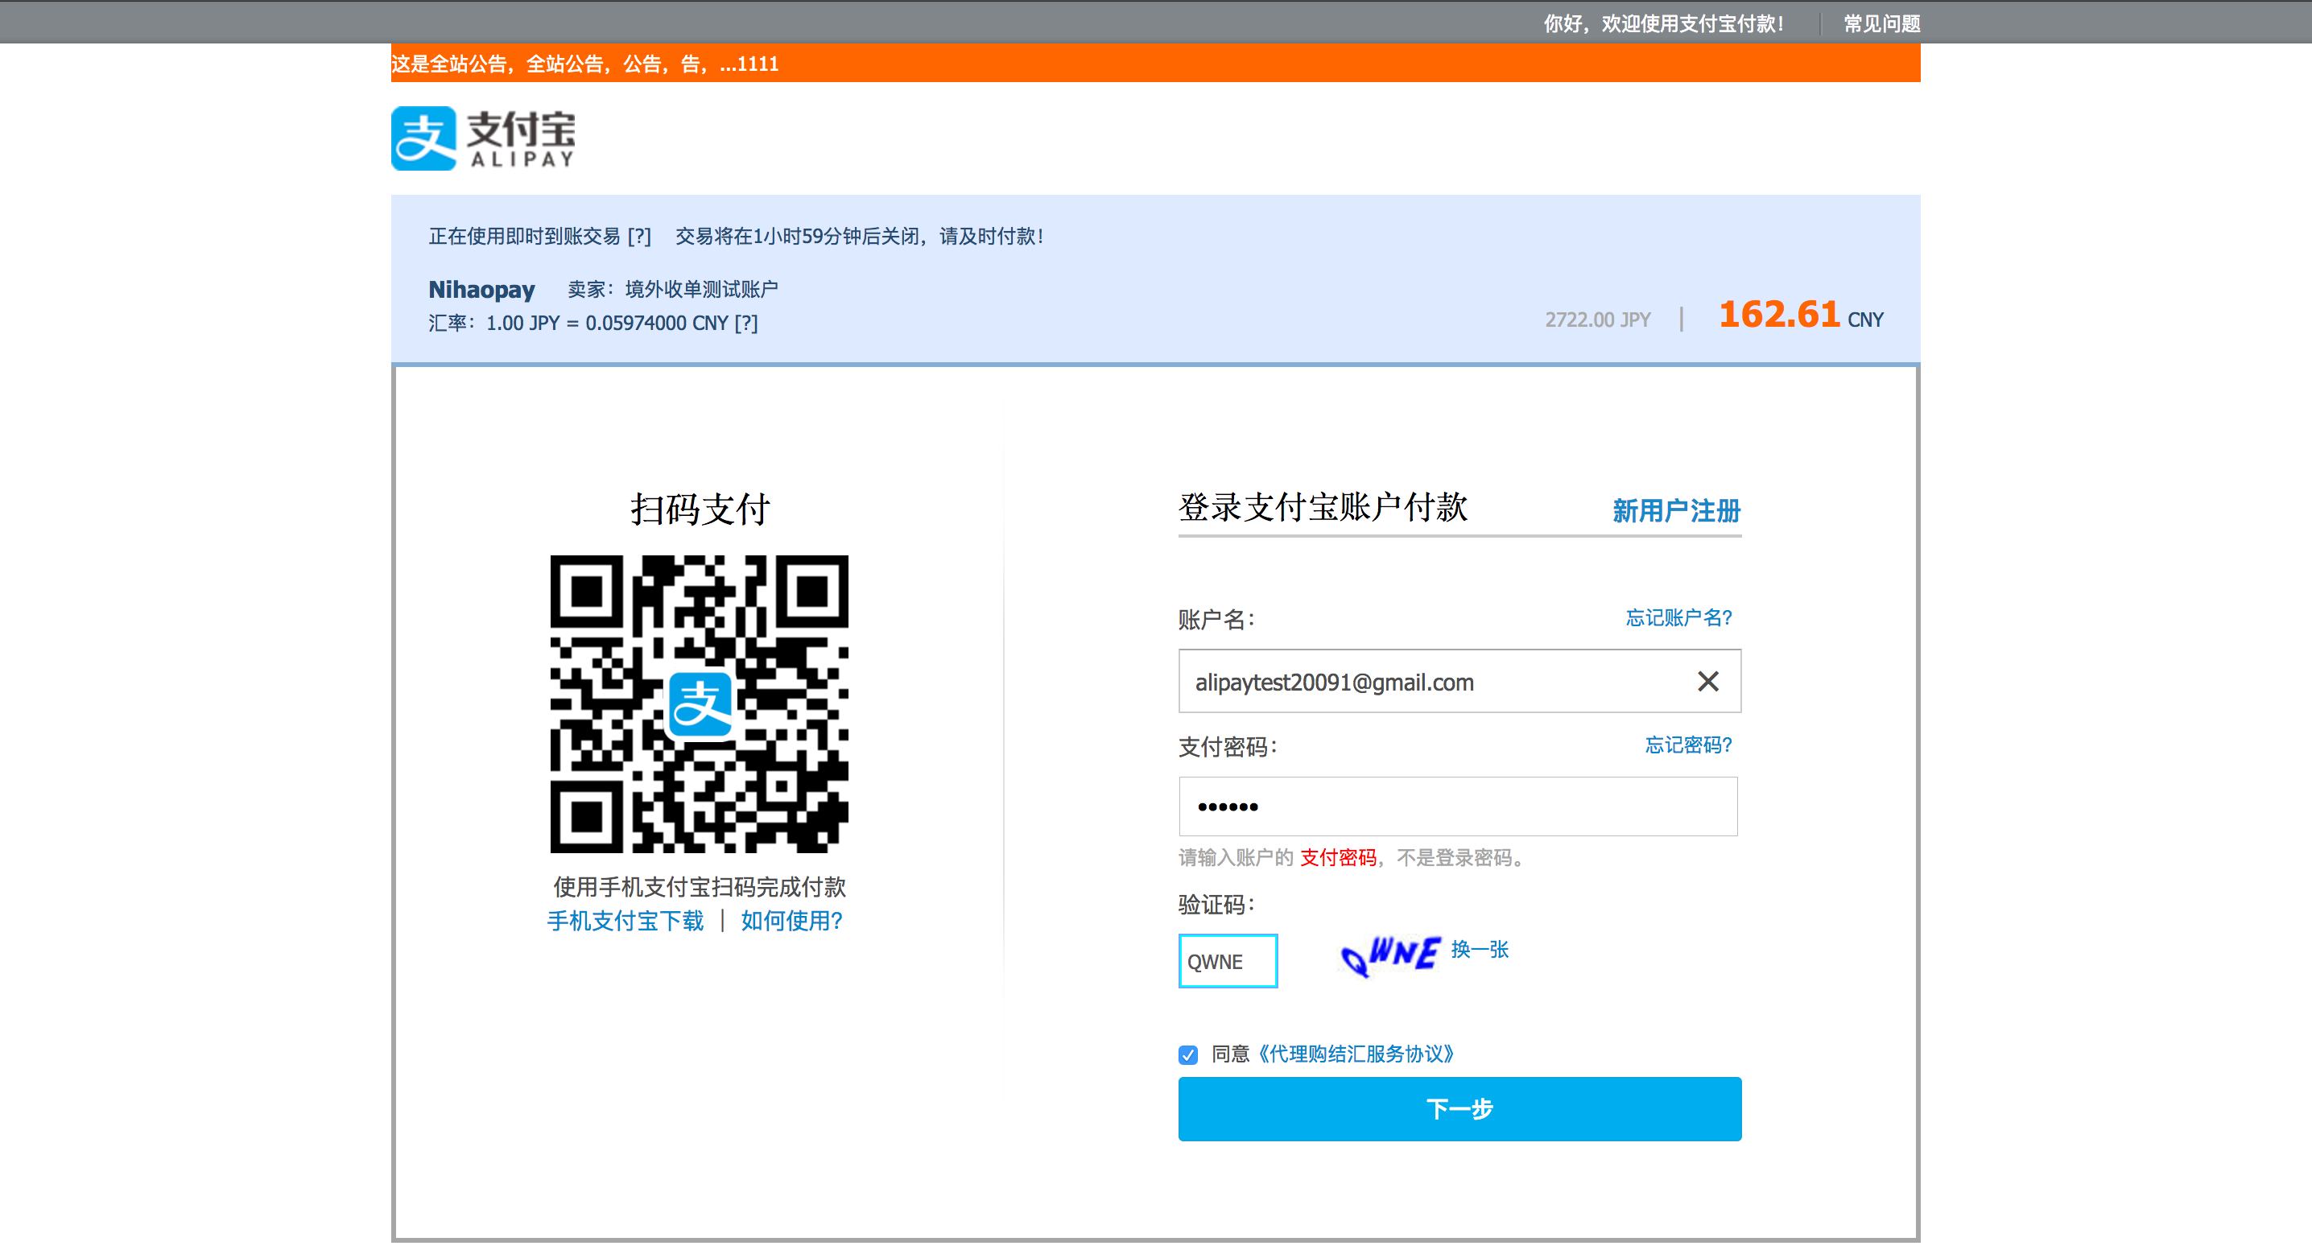Click the 支付密码 password field
2312x1254 pixels.
(1459, 806)
